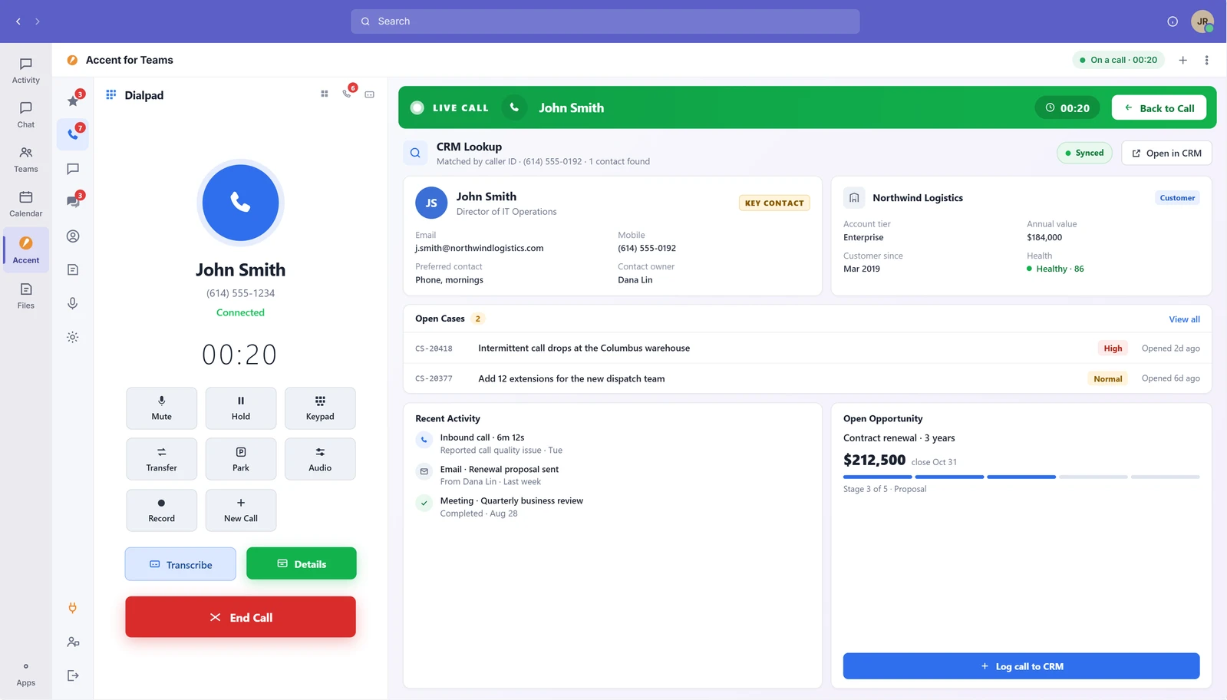1227x700 pixels.
Task: Open the calls phone icon with 7 badge
Action: (73, 134)
